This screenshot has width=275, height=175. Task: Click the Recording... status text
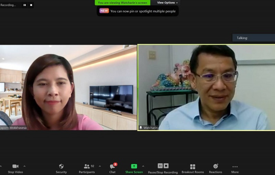coord(8,5)
